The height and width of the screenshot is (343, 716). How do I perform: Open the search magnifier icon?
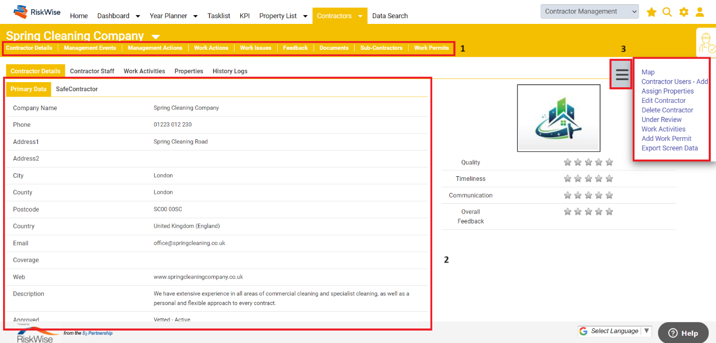(x=667, y=12)
